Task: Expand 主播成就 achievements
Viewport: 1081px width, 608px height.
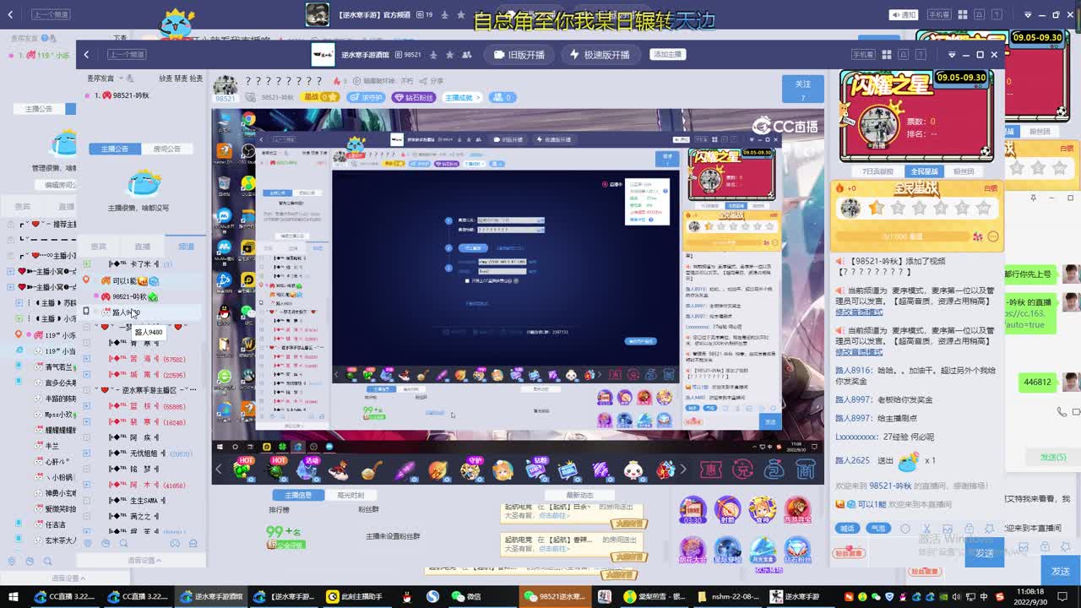Action: [463, 97]
